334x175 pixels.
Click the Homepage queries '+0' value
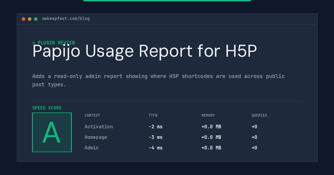pos(254,137)
